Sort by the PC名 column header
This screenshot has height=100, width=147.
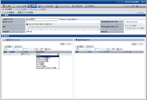[94, 52]
